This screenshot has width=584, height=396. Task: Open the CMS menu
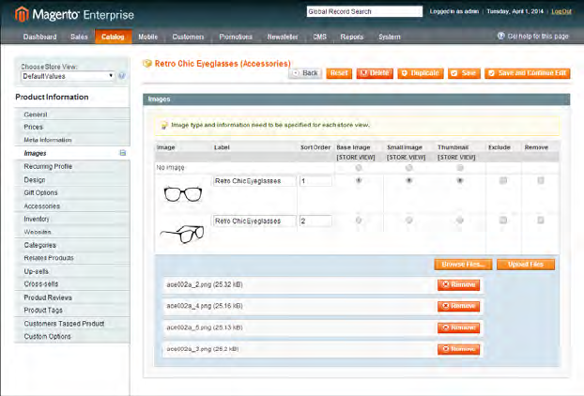[x=319, y=37]
